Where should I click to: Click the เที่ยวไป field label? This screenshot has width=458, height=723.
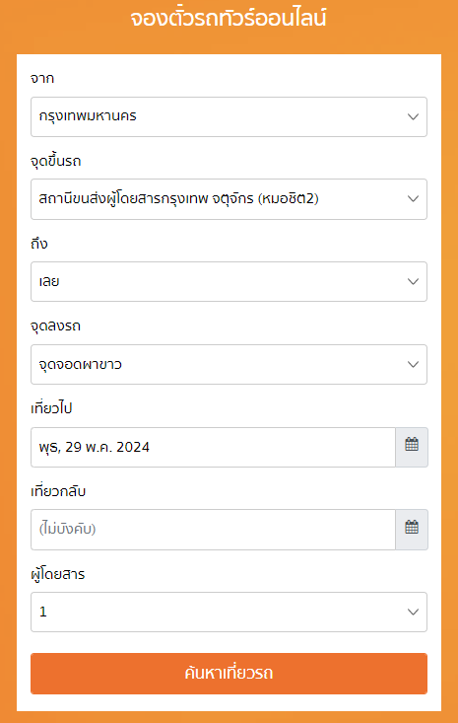tap(51, 408)
